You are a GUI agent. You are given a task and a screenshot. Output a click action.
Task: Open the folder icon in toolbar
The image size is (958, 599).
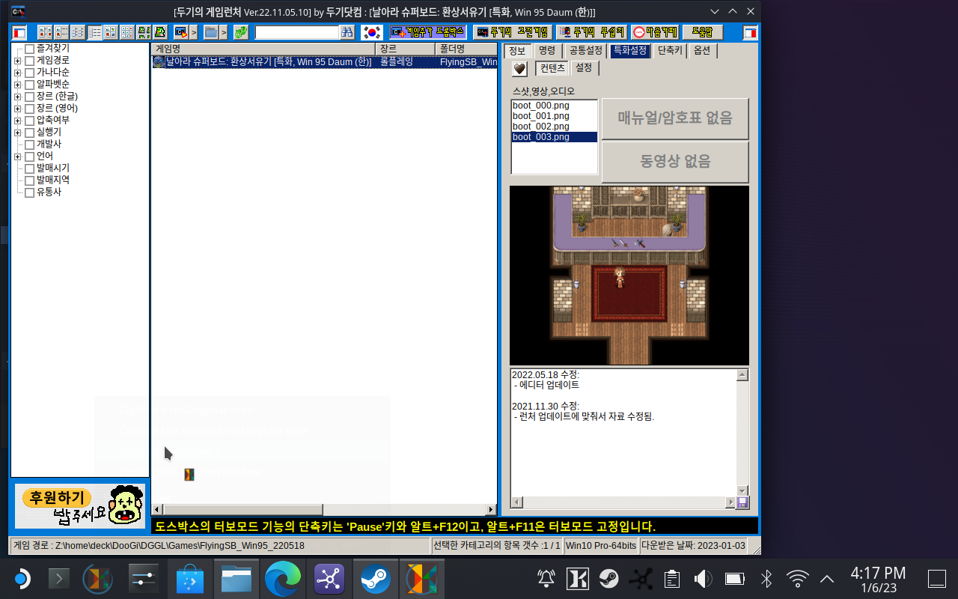[211, 32]
